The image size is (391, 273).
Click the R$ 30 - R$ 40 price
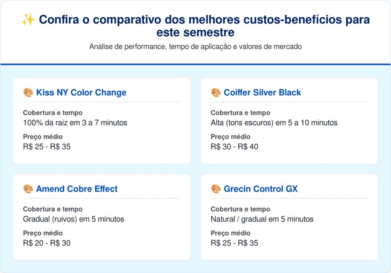coord(234,146)
